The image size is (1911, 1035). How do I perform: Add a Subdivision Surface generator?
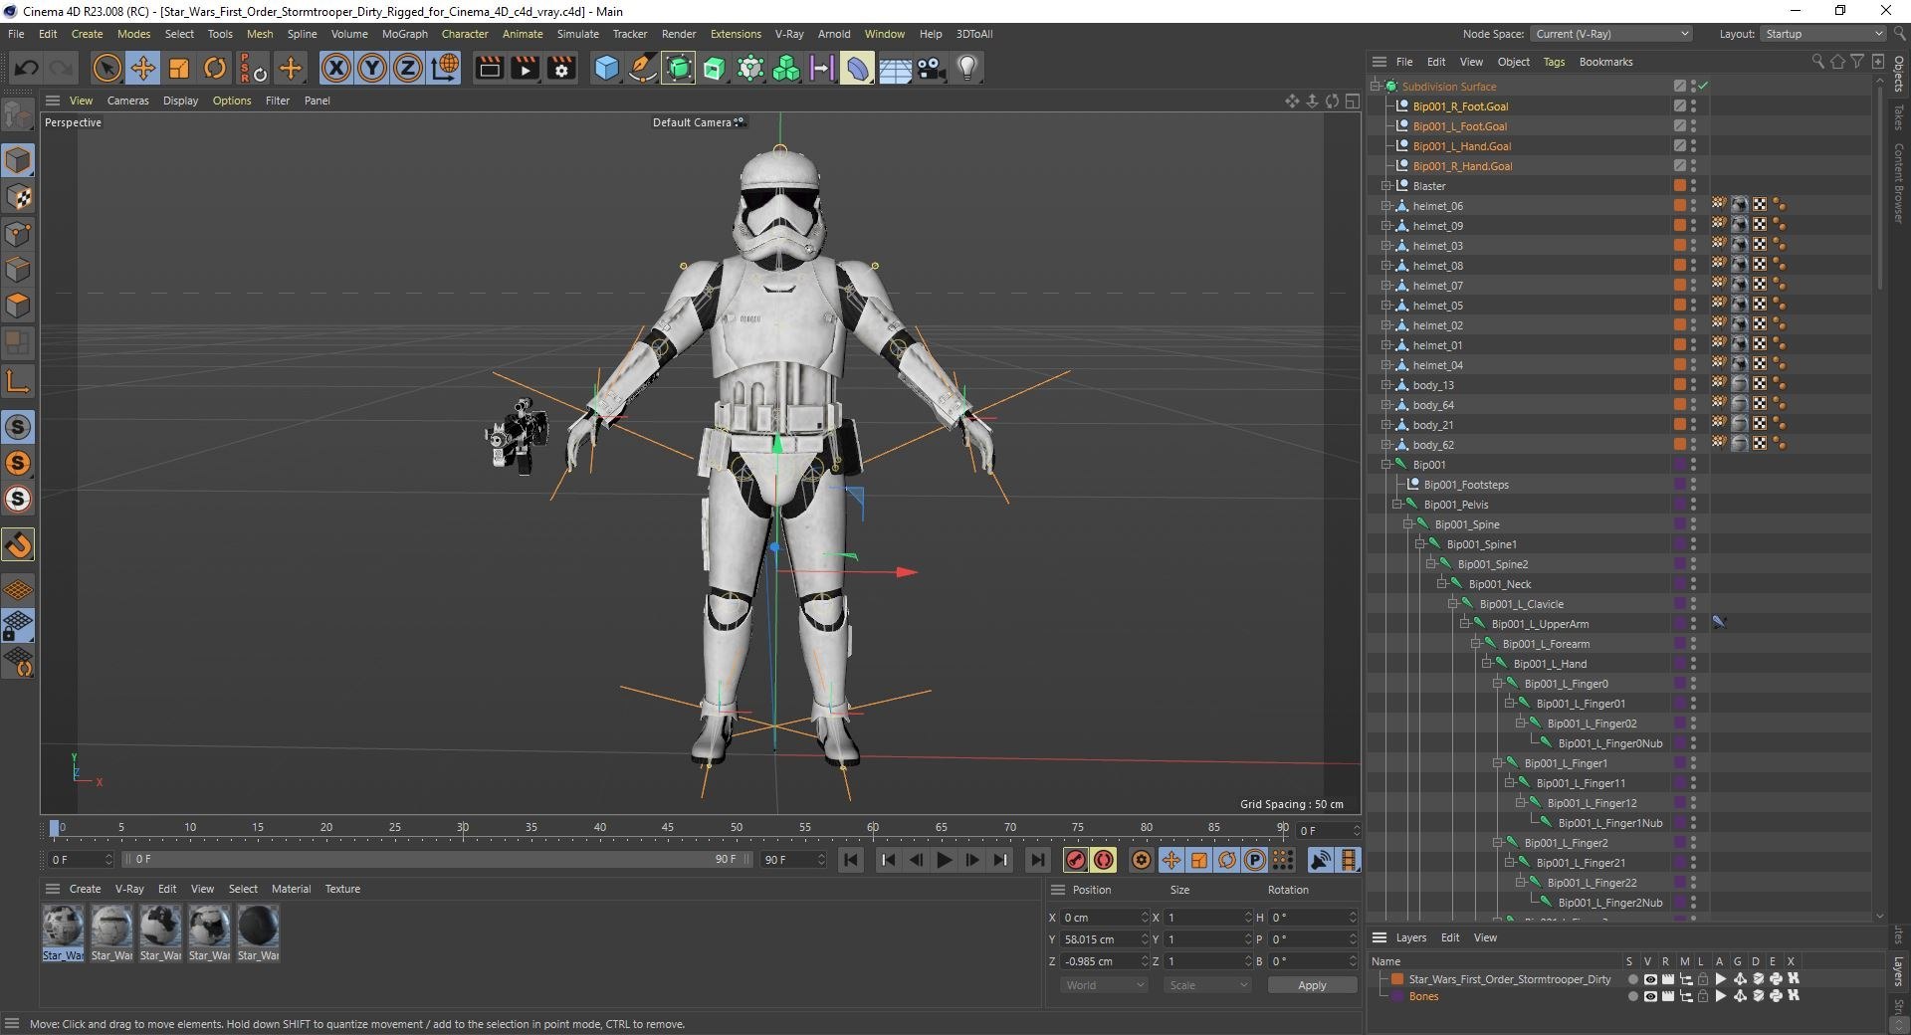(679, 68)
